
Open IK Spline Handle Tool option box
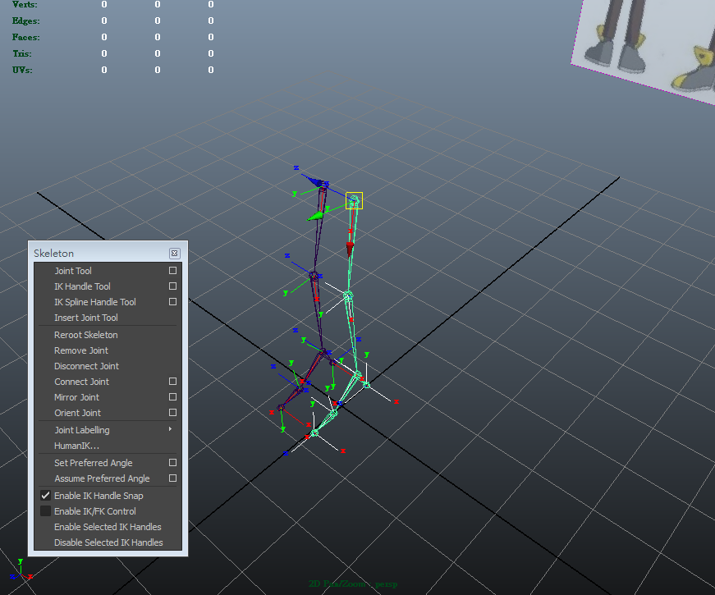point(172,302)
